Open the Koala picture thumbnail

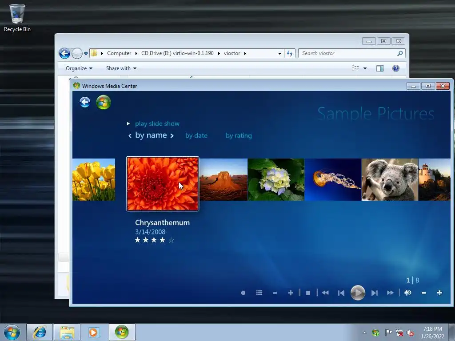[390, 179]
